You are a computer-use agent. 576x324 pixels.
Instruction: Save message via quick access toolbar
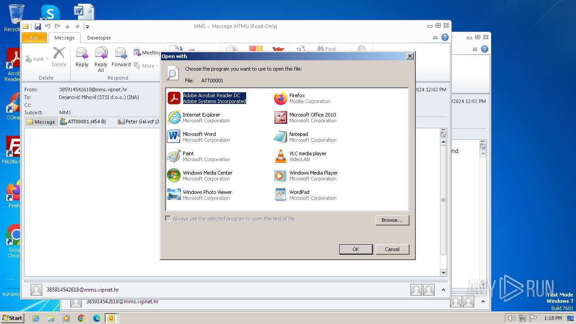pos(38,27)
